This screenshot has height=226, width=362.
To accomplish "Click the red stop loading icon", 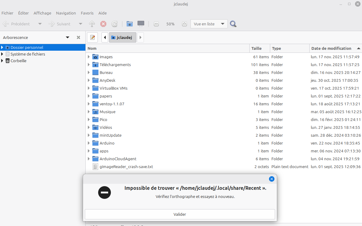I will [103, 24].
